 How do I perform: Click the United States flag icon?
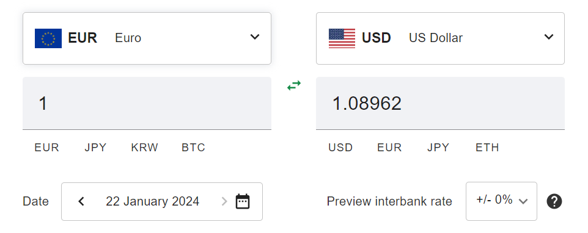(342, 38)
